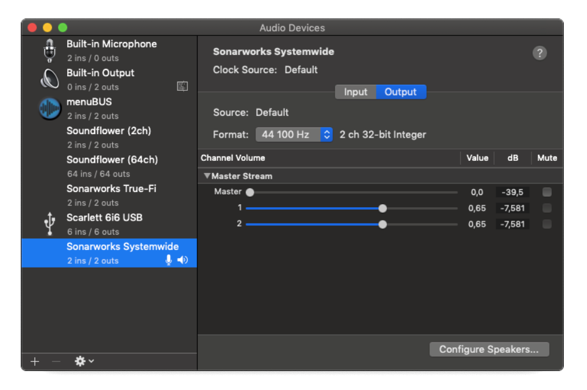Image resolution: width=587 pixels, height=390 pixels.
Task: Click the Master dB field -39,5
Action: click(512, 192)
